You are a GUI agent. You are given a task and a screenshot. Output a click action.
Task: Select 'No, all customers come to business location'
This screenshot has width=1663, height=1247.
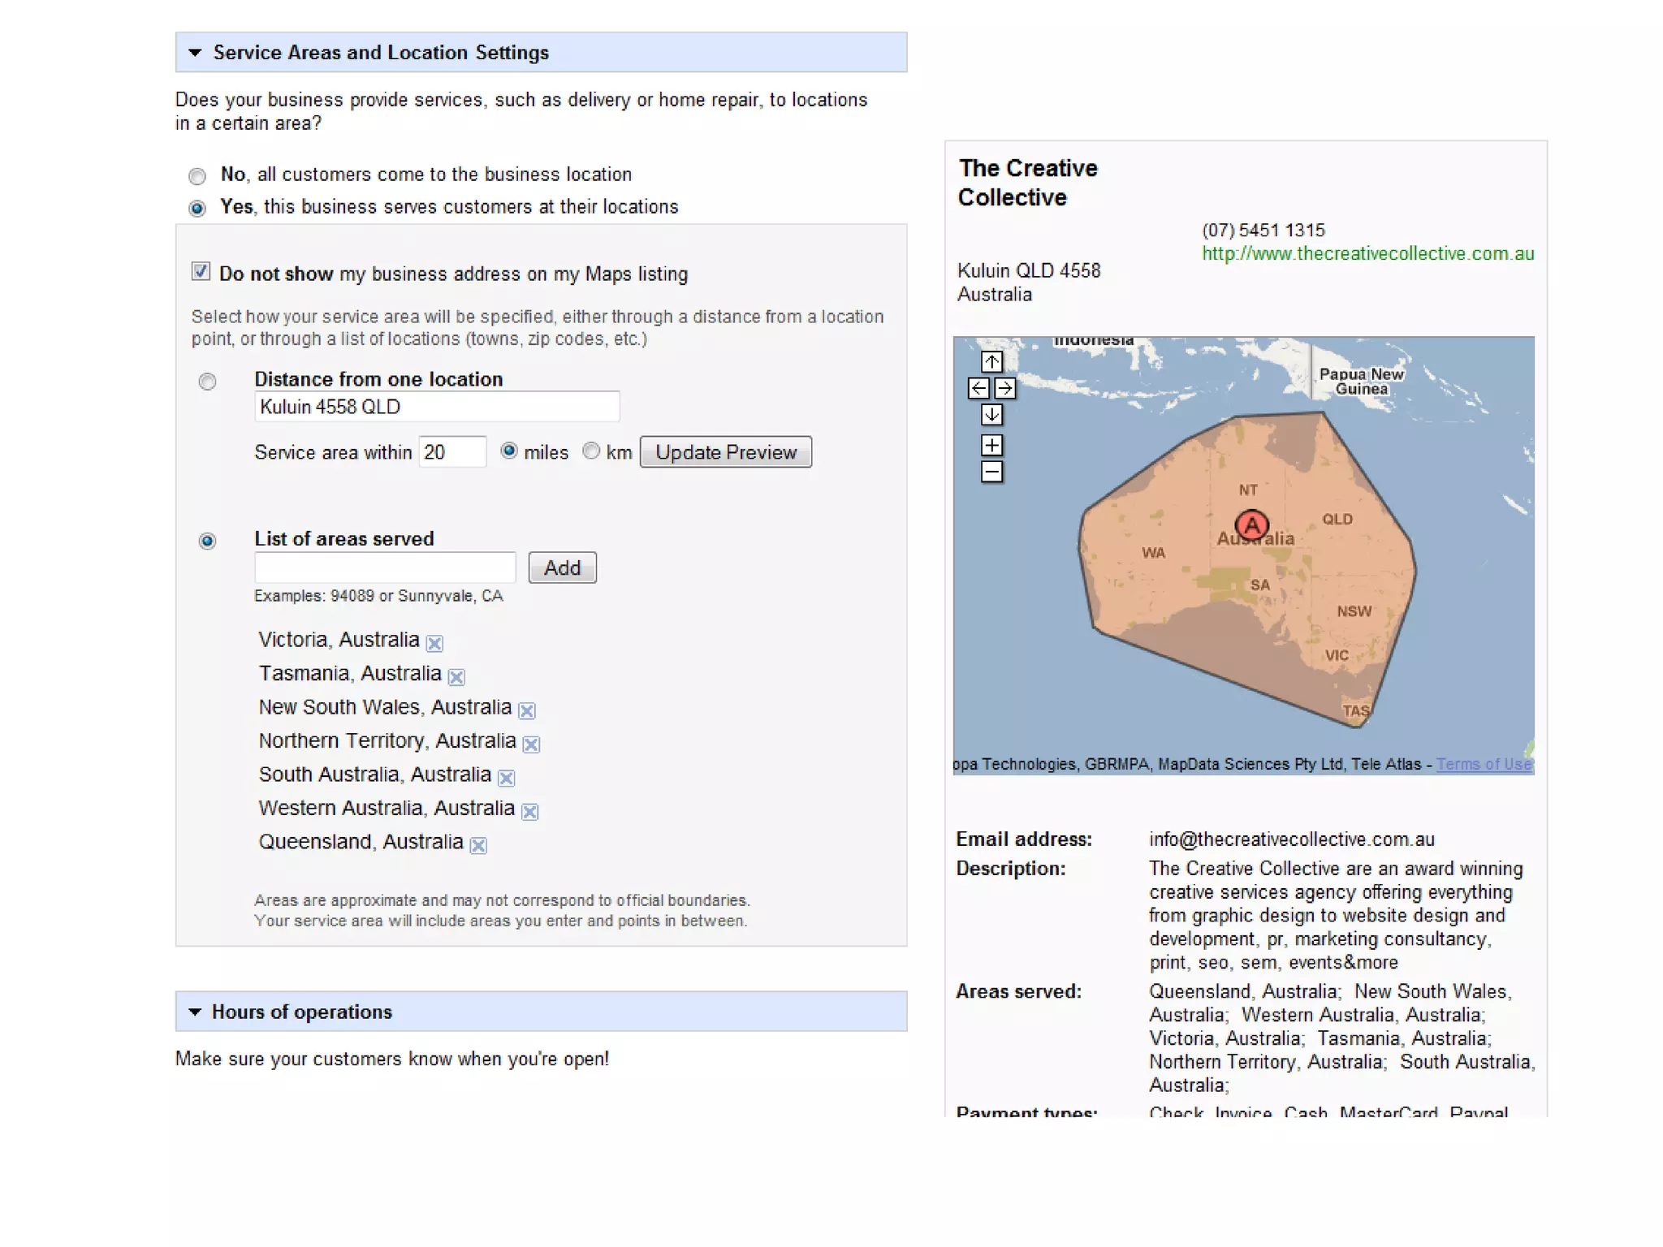197,176
